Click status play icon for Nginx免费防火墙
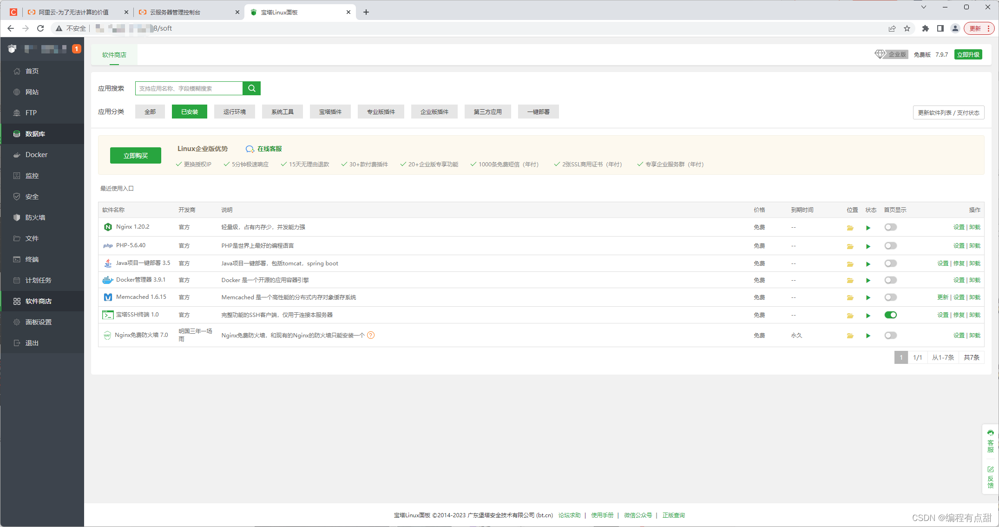Image resolution: width=999 pixels, height=527 pixels. [868, 336]
